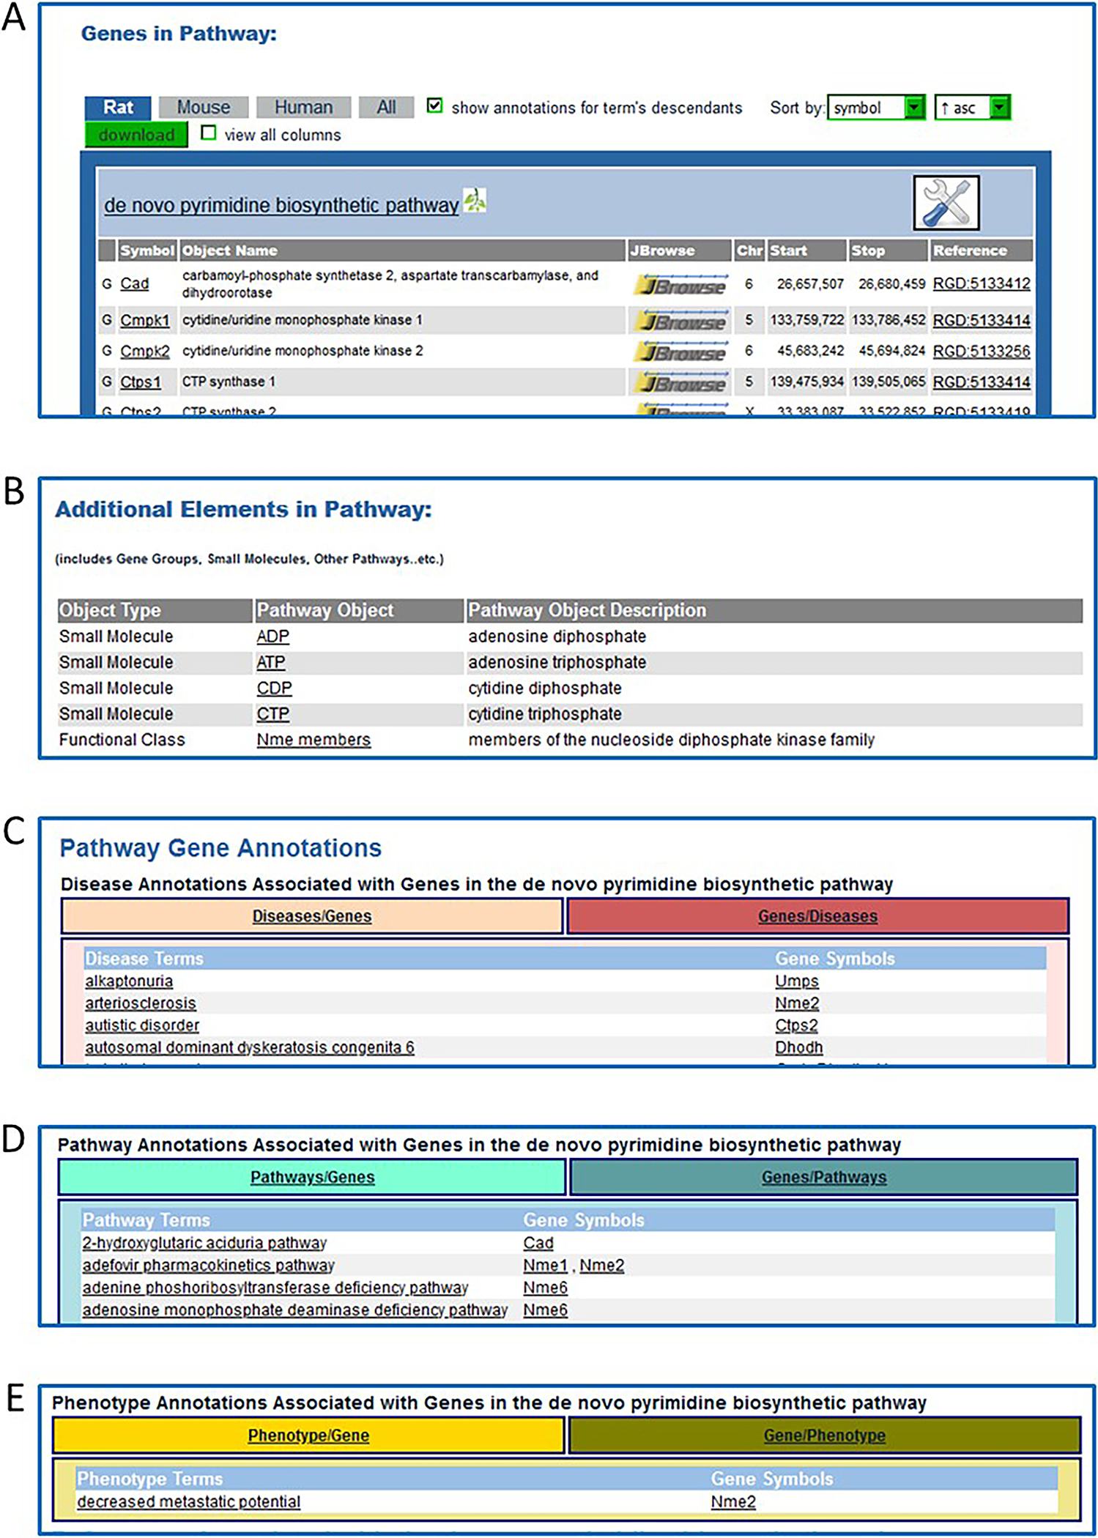Screen dimensions: 1098x1538
Task: Open 2-hydroxyglutaric aciduria pathway link
Action: point(204,1243)
